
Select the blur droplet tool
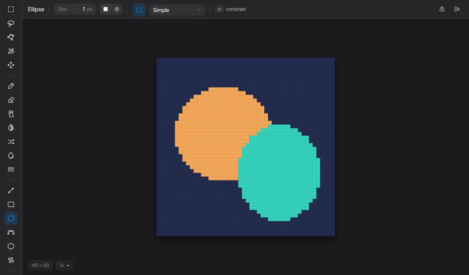click(11, 156)
